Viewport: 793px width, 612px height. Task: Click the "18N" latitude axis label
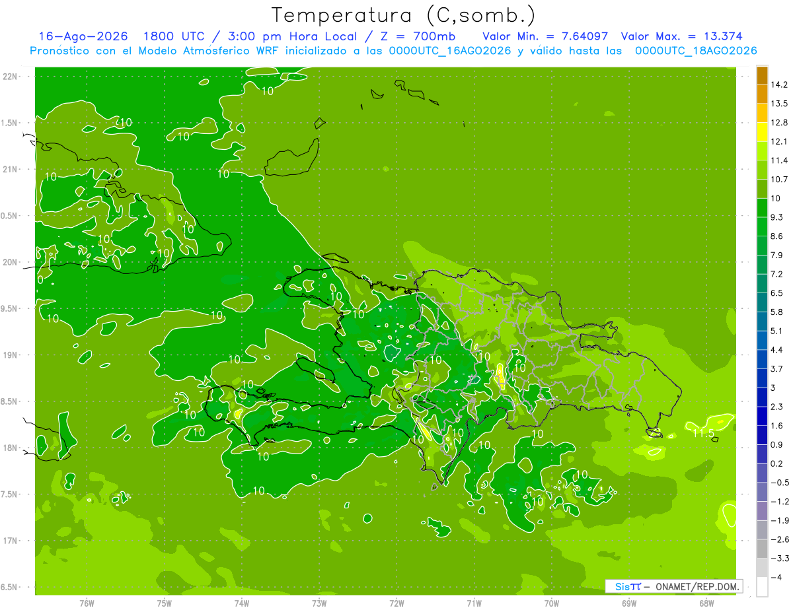click(x=11, y=448)
